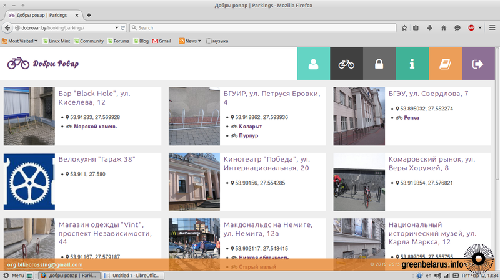
Task: Open the Linux Mint bookmark
Action: [56, 41]
